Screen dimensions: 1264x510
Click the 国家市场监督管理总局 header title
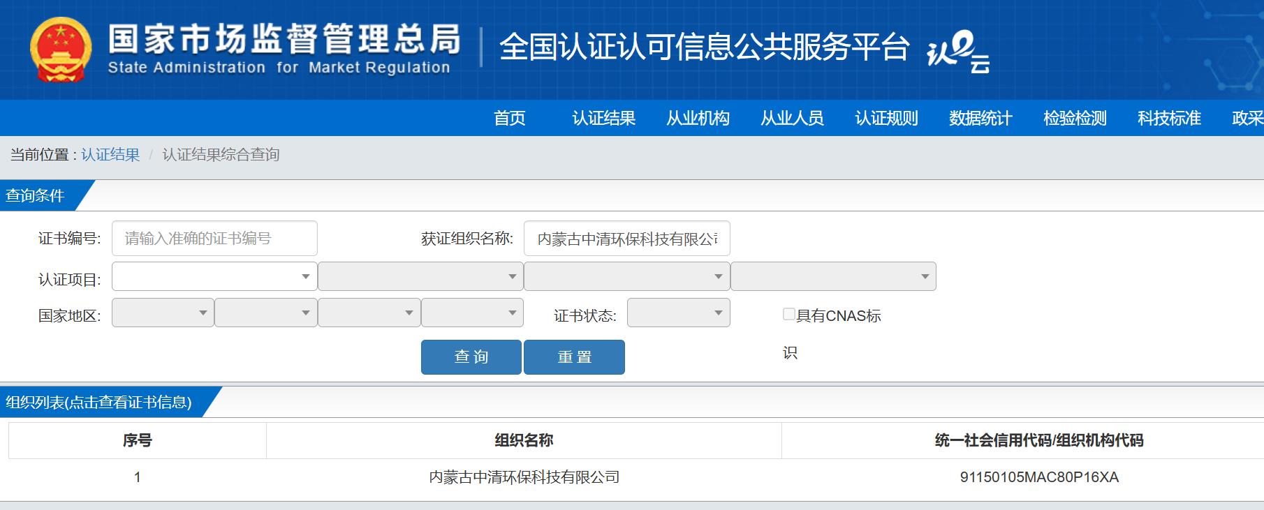click(x=284, y=38)
